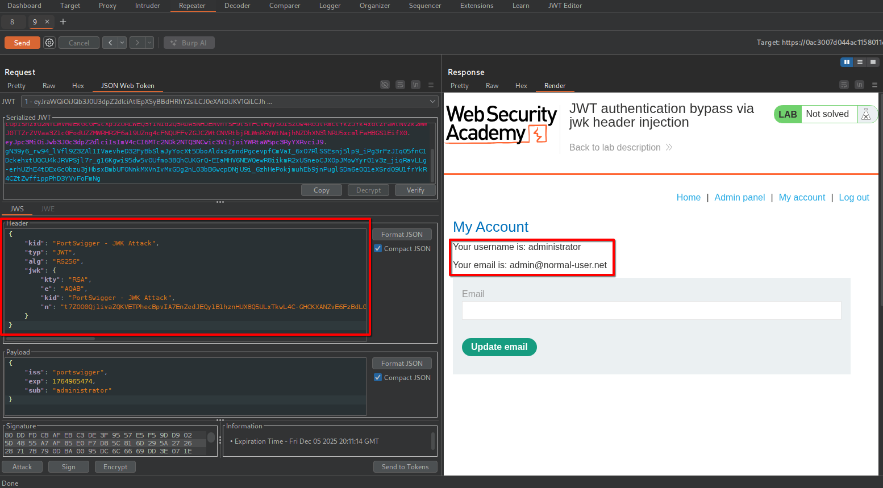The image size is (883, 488).
Task: Close Repeater tab 9
Action: (x=47, y=22)
